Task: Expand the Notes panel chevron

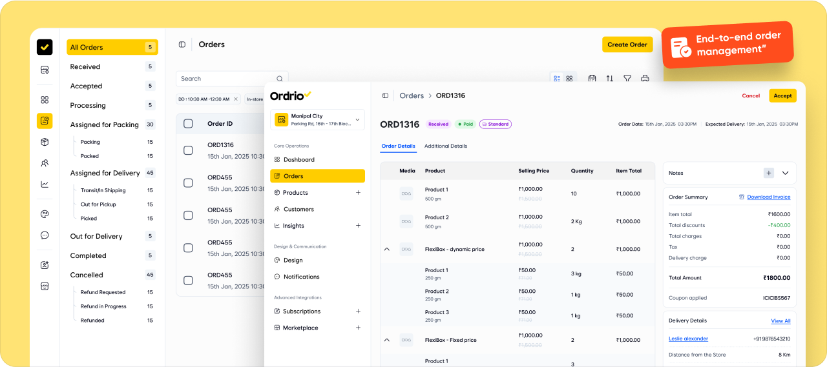Action: (x=785, y=173)
